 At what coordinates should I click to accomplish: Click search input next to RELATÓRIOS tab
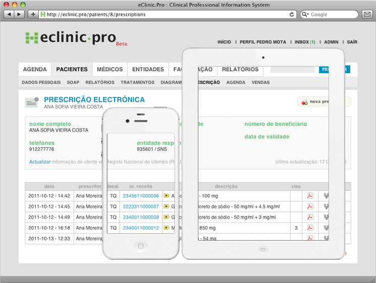(x=292, y=70)
